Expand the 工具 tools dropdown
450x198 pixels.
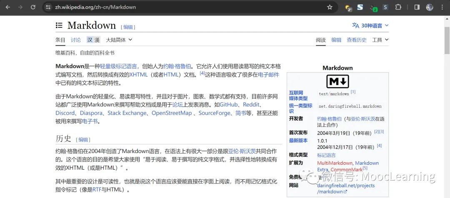380,40
